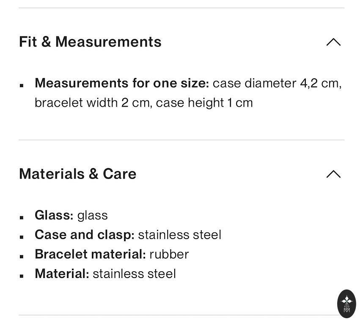Collapse the Fit & Measurements section chevron
The width and height of the screenshot is (363, 325).
tap(333, 42)
